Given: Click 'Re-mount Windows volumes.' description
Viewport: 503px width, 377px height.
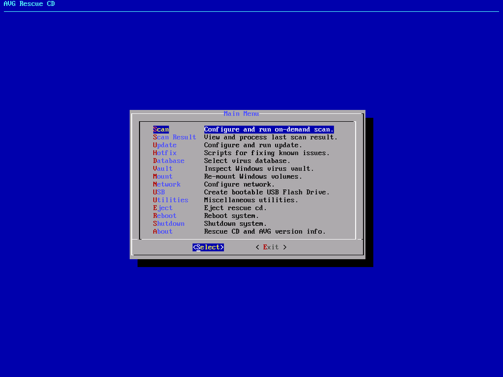Looking at the screenshot, I should click(253, 176).
